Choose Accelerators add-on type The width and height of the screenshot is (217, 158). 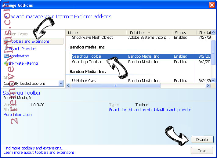(19, 56)
